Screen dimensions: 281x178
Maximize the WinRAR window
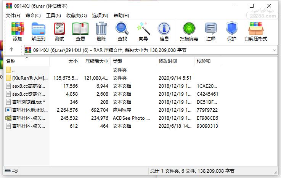[251, 6]
